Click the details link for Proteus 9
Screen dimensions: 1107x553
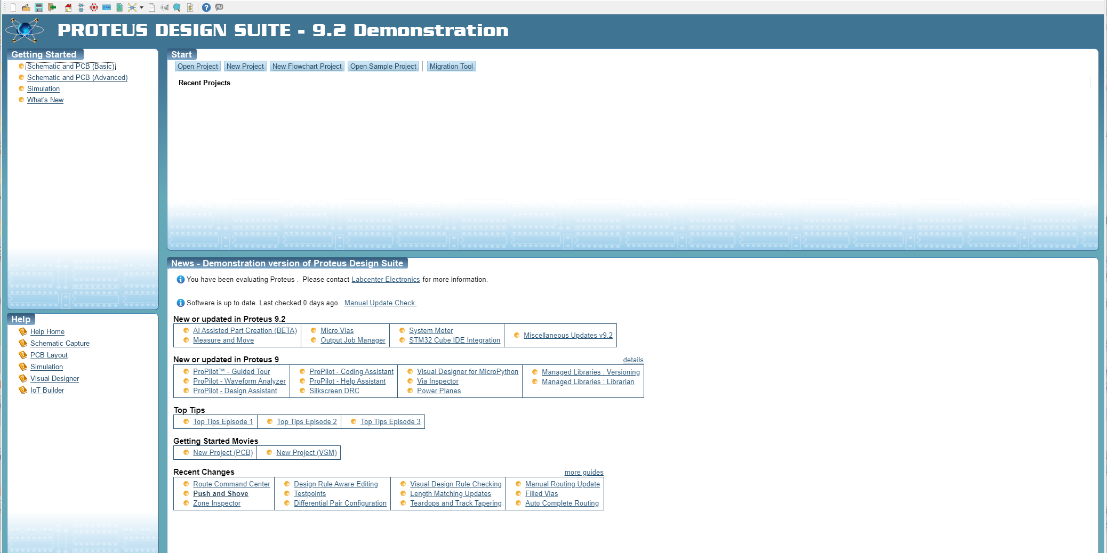(x=633, y=360)
